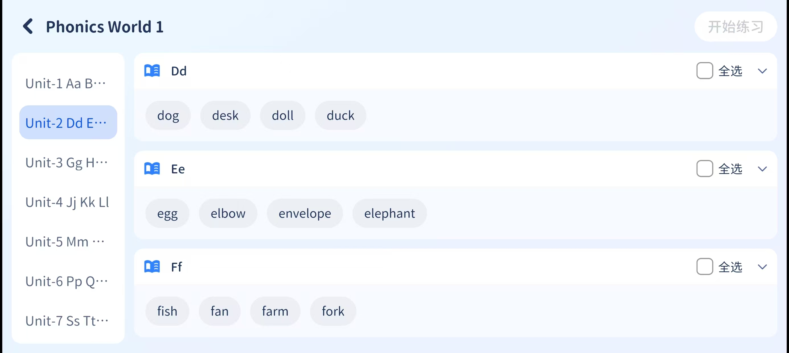Image resolution: width=789 pixels, height=353 pixels.
Task: Click the book icon beside Ff
Action: tap(152, 266)
